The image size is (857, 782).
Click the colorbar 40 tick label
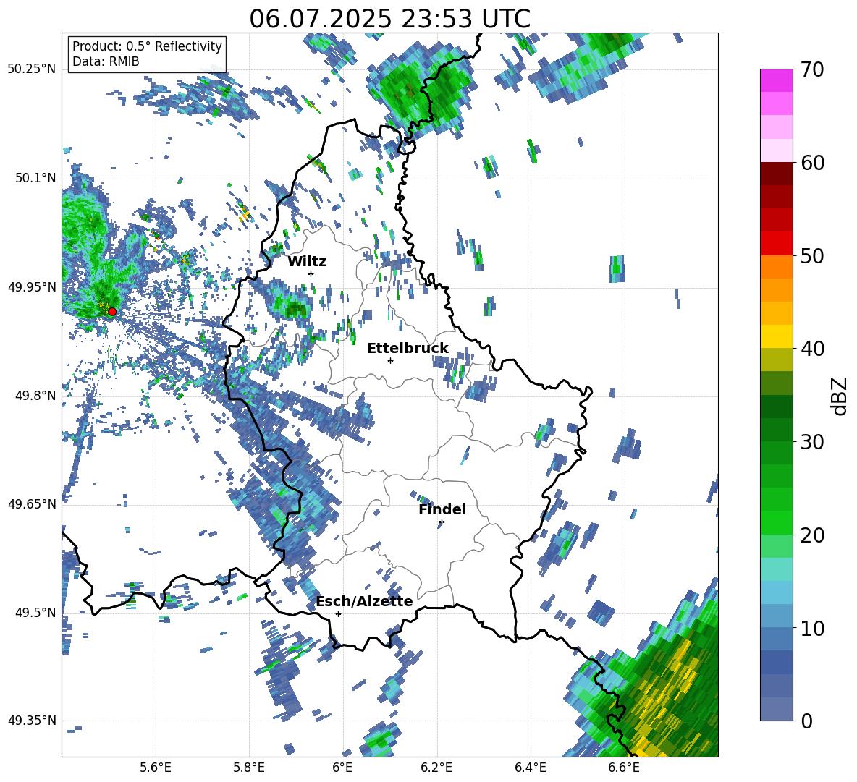coord(812,349)
